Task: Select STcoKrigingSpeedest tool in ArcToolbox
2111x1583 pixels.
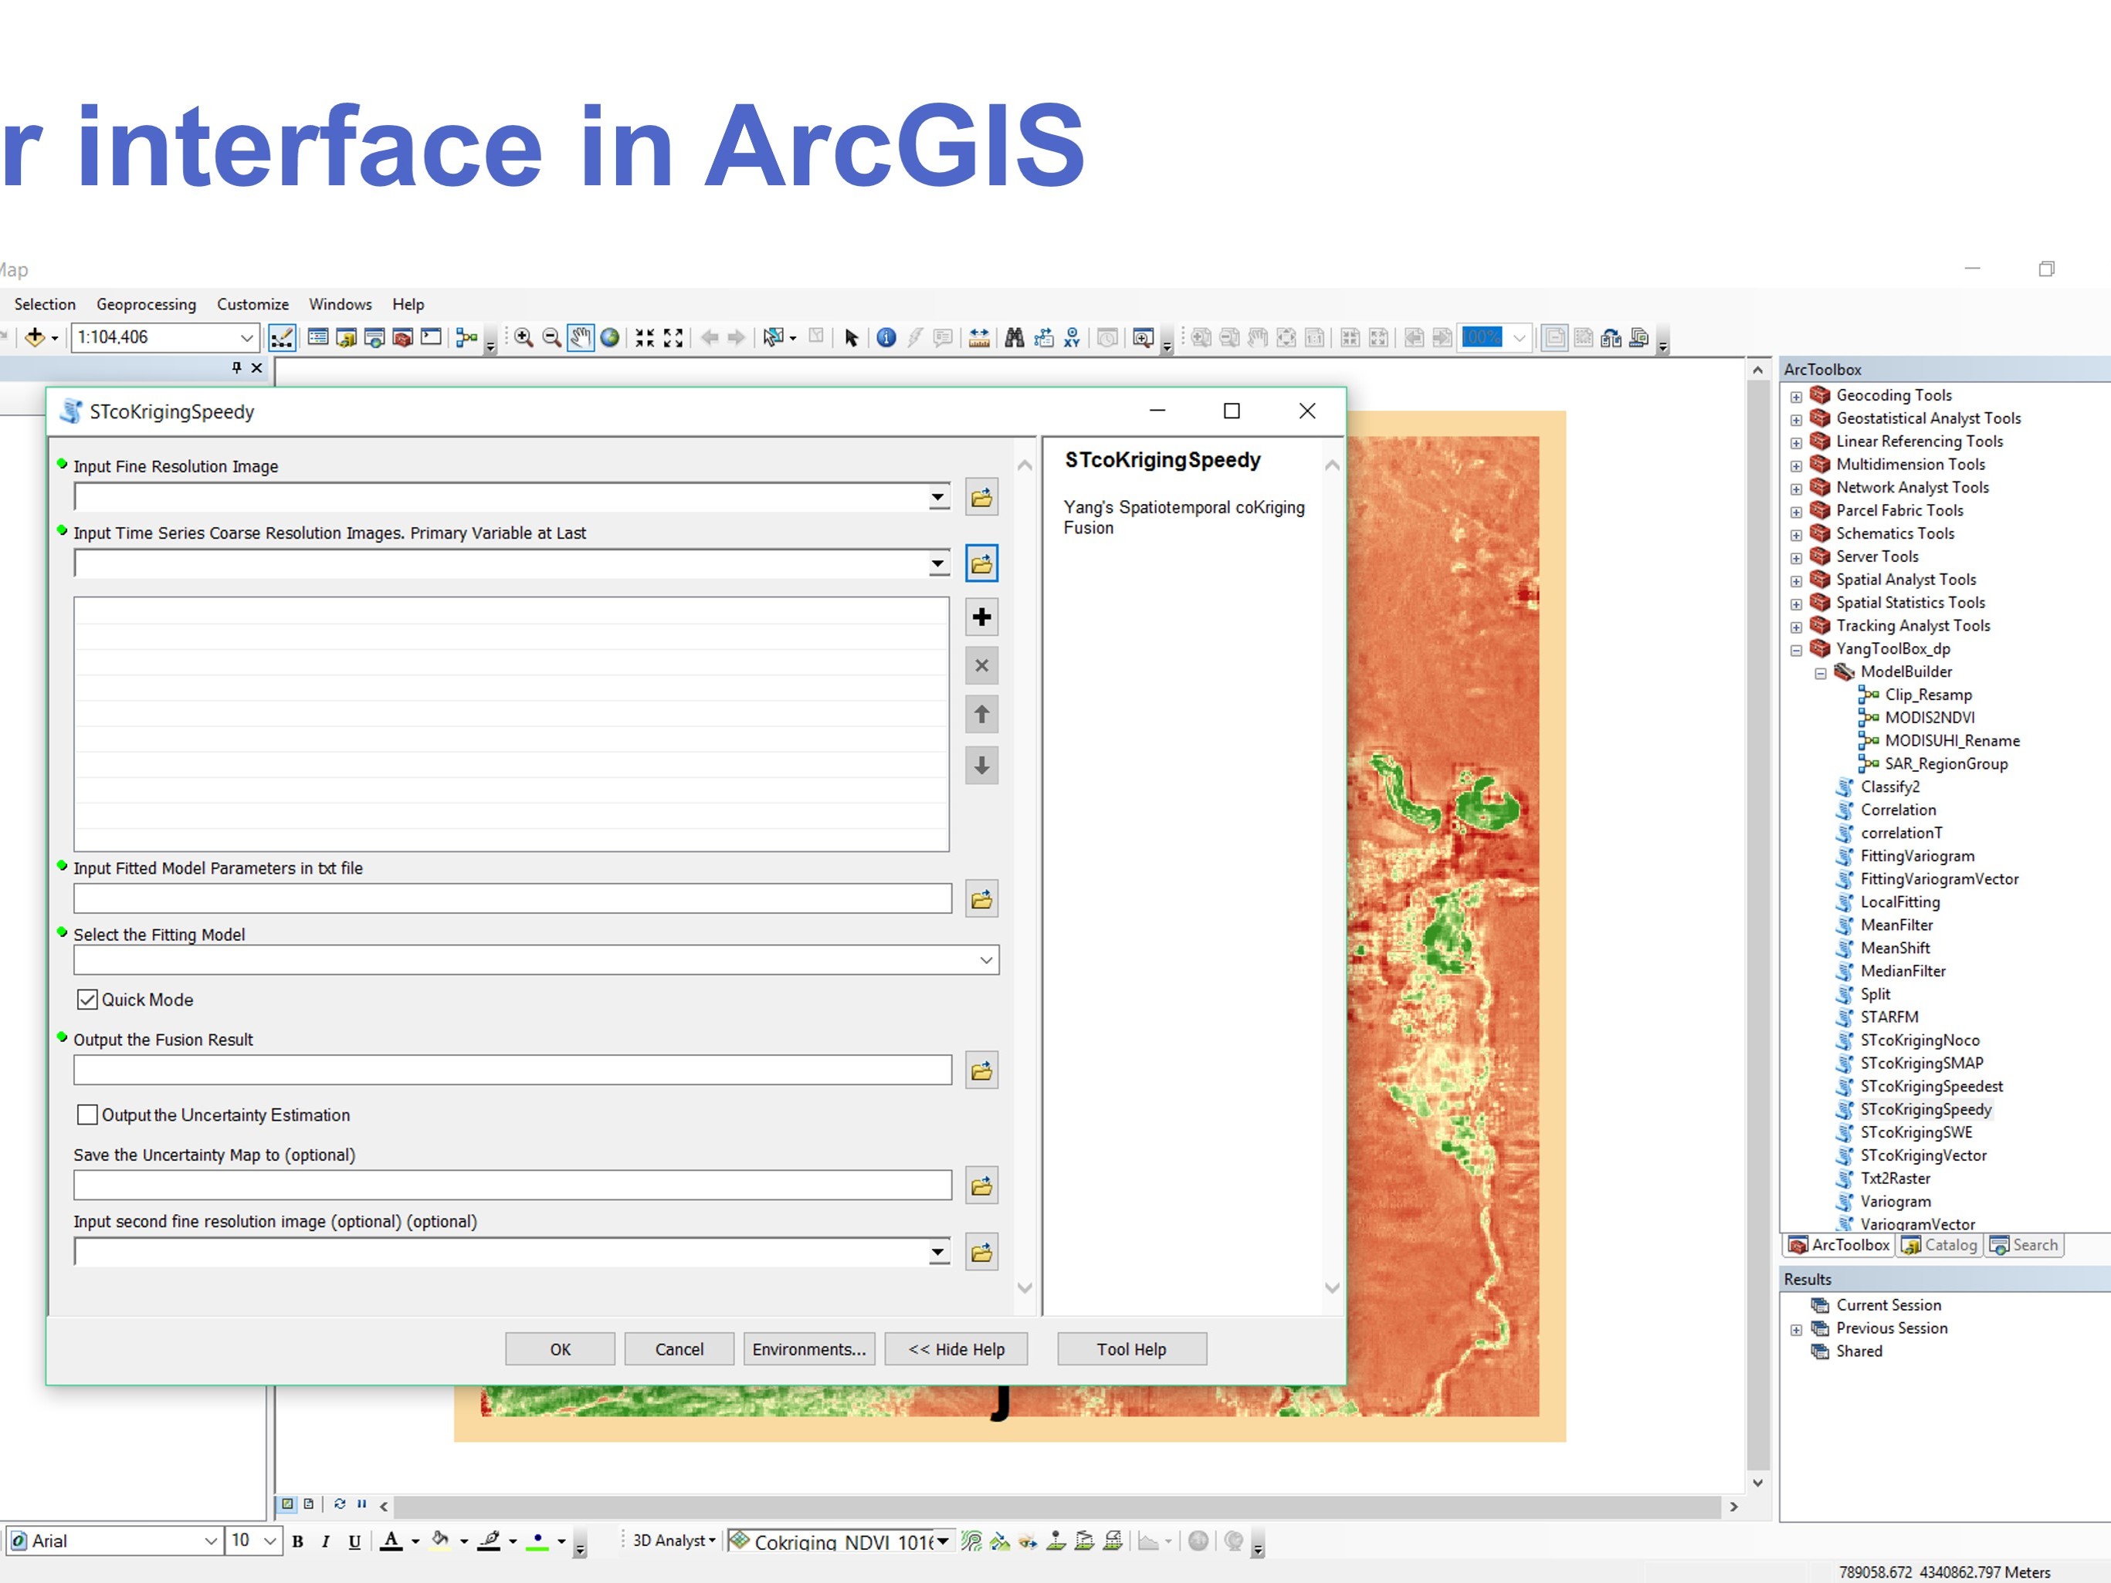Action: [1930, 1086]
